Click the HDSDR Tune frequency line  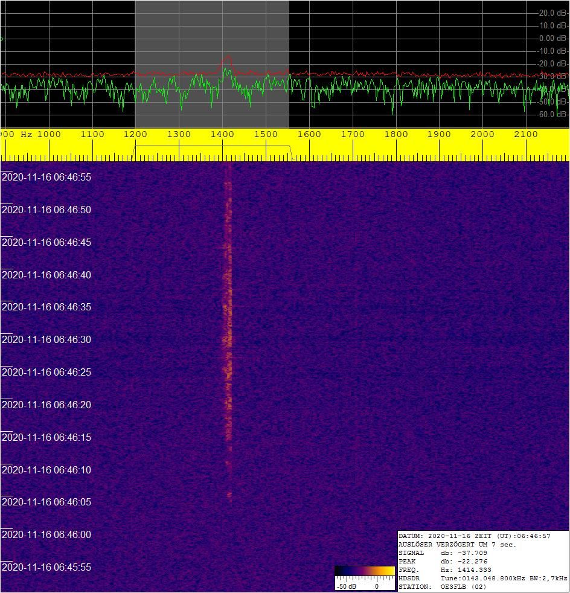click(483, 579)
